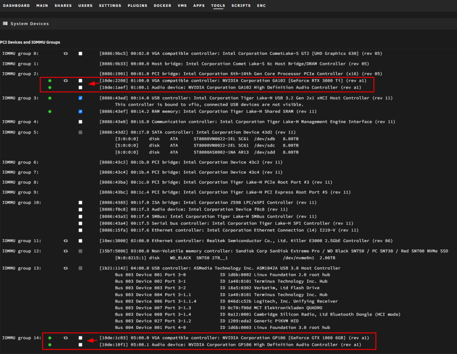Click the vfio bound controller notice text
The height and width of the screenshot is (354, 457).
click(209, 105)
